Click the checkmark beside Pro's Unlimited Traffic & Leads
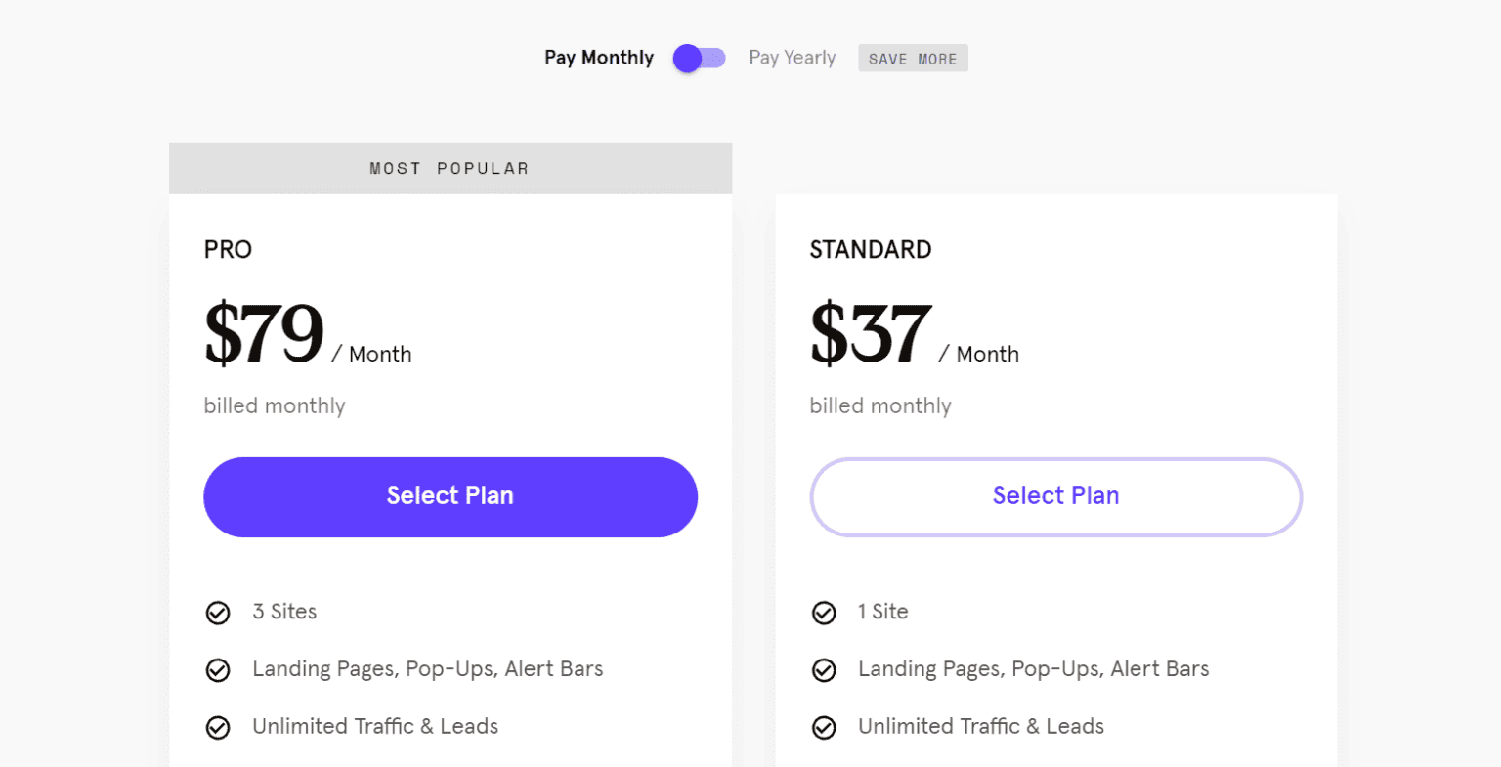Viewport: 1501px width, 767px height. pos(218,727)
